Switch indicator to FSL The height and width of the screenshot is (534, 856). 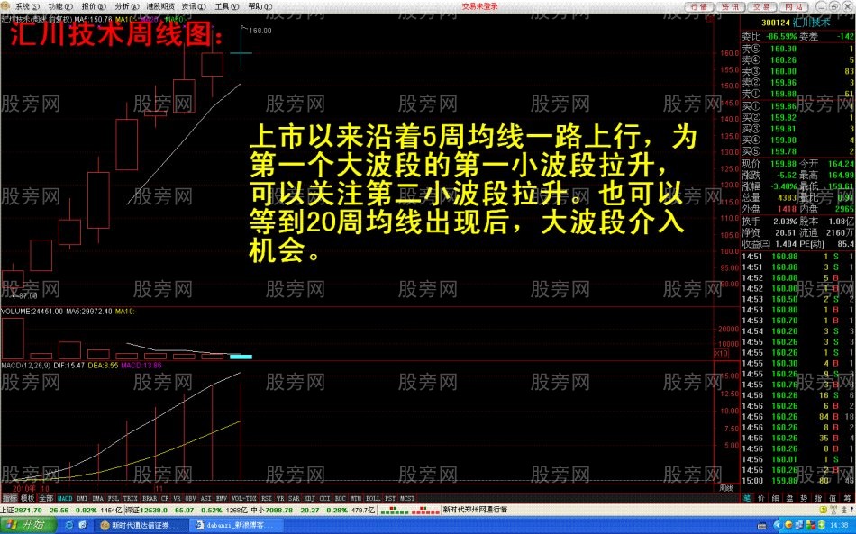point(113,498)
